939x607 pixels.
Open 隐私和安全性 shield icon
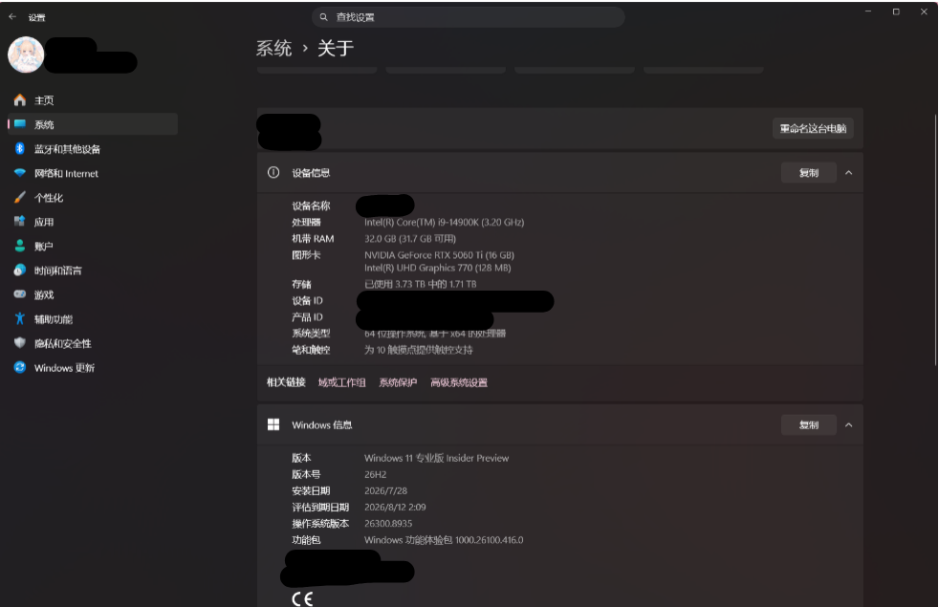click(20, 343)
